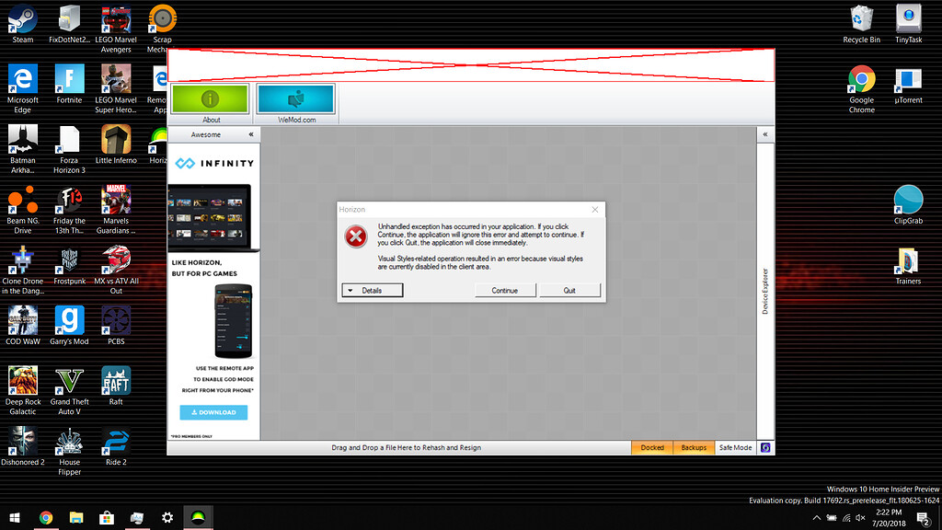Image resolution: width=942 pixels, height=530 pixels.
Task: Select LEGO Marvel Super Heroes shortcut
Action: pyautogui.click(x=116, y=88)
